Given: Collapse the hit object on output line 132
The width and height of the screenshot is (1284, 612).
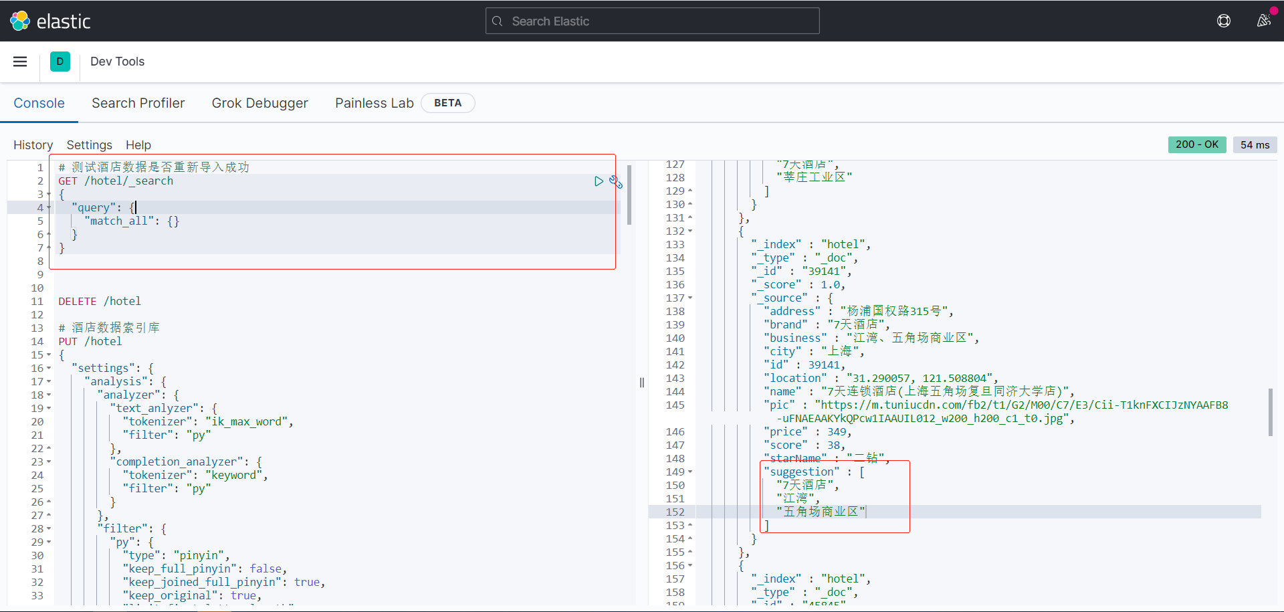Looking at the screenshot, I should click(690, 231).
